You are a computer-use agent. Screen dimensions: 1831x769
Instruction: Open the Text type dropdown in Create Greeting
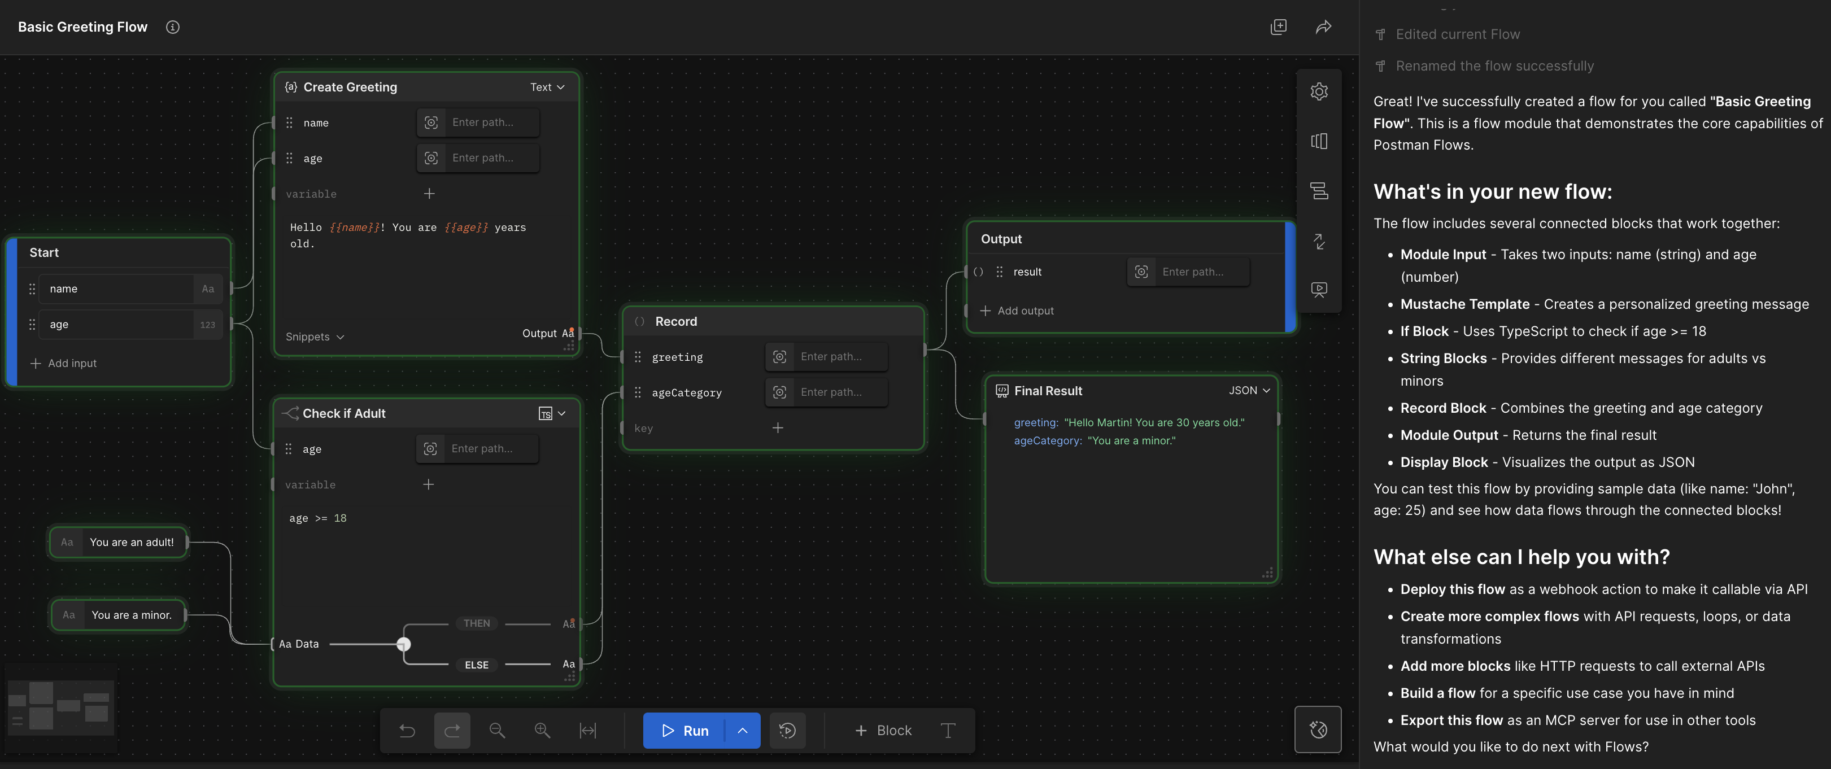(x=547, y=88)
